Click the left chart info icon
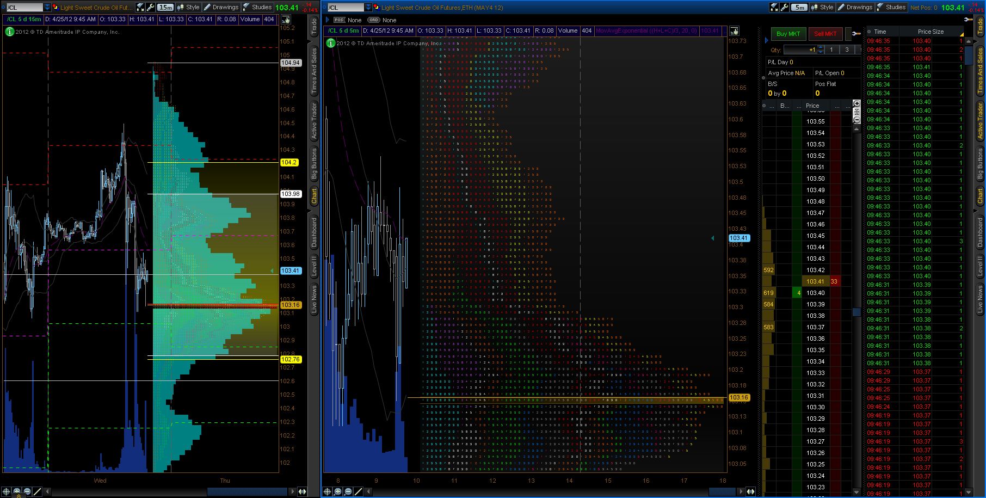 click(9, 32)
